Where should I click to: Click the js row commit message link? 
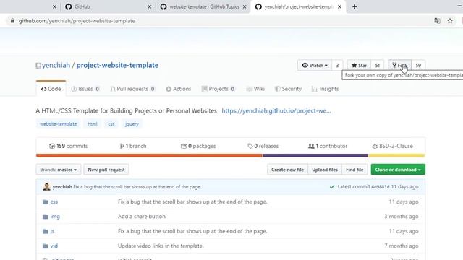(192, 231)
